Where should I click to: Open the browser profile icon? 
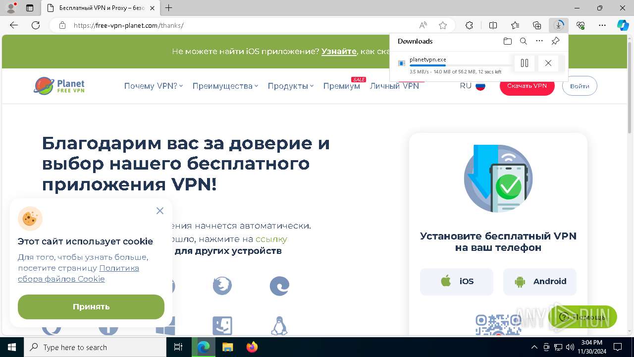11,8
